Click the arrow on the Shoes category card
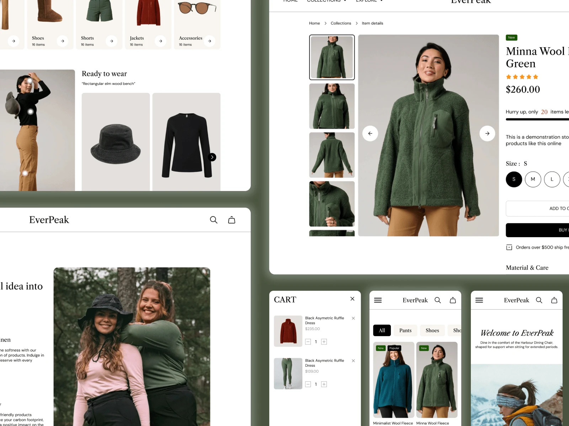The width and height of the screenshot is (569, 426). point(63,41)
